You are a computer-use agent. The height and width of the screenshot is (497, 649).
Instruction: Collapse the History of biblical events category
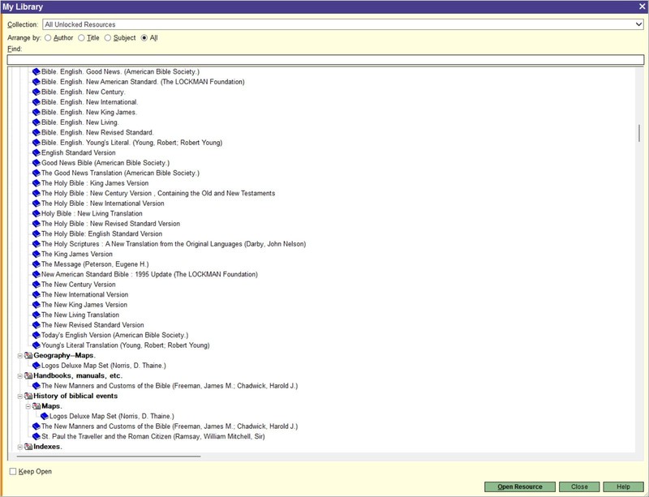coord(19,396)
